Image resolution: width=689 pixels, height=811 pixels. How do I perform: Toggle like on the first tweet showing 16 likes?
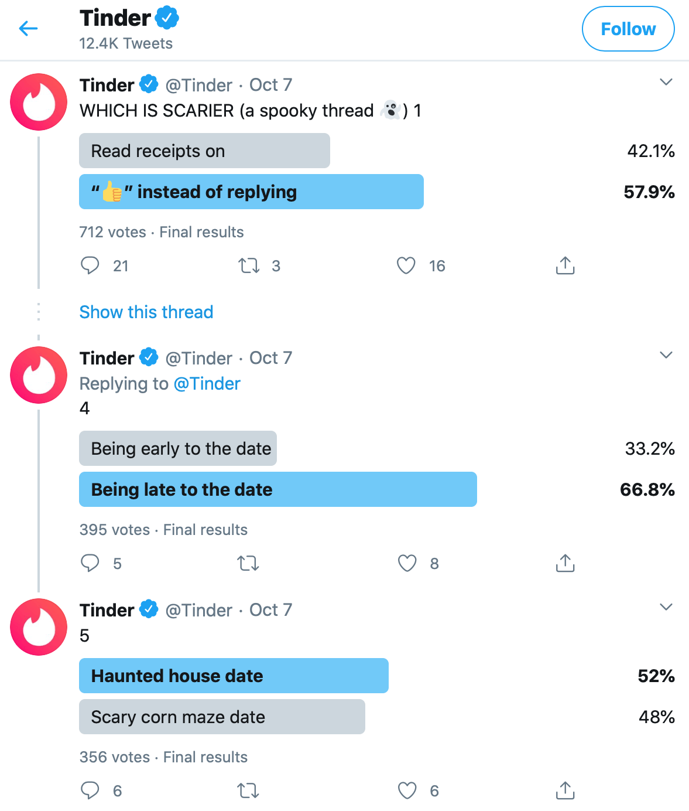[406, 265]
